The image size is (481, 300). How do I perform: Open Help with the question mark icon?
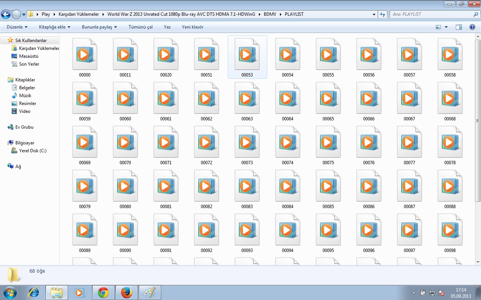(472, 27)
